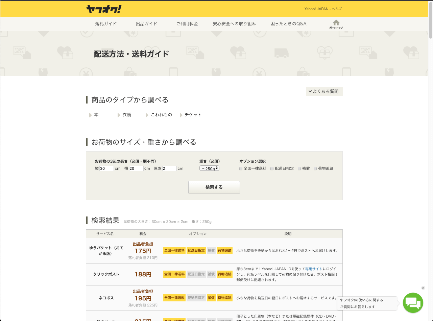Click the arrow icon beside 本
This screenshot has width=433, height=321.
90,115
